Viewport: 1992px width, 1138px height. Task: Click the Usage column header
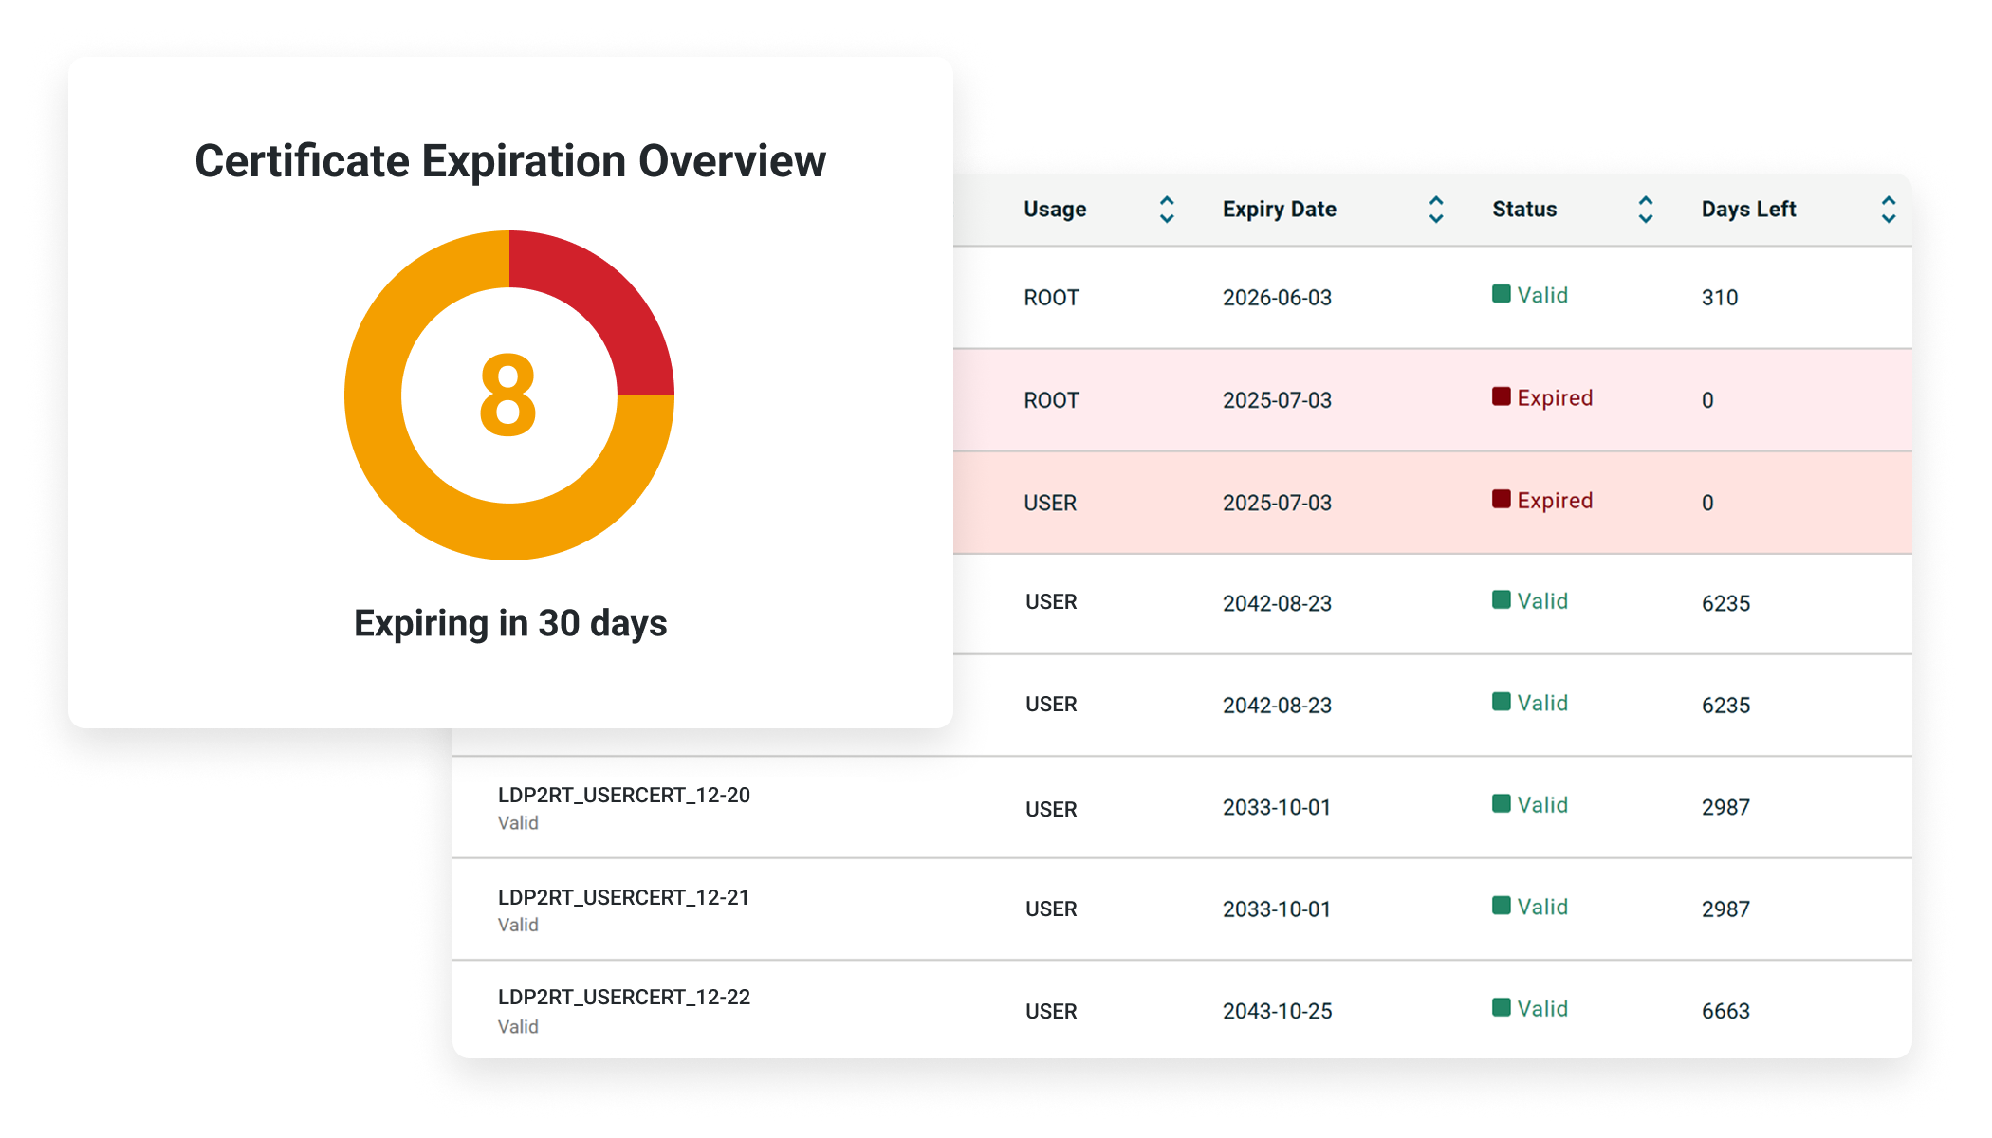[1055, 210]
